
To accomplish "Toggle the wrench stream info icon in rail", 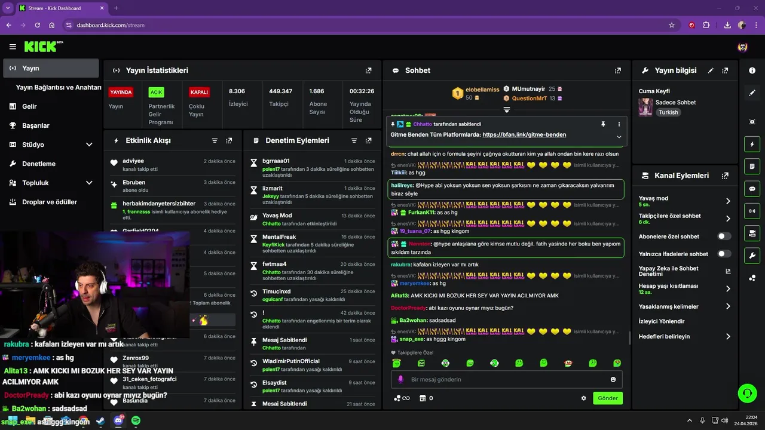I will tap(752, 256).
